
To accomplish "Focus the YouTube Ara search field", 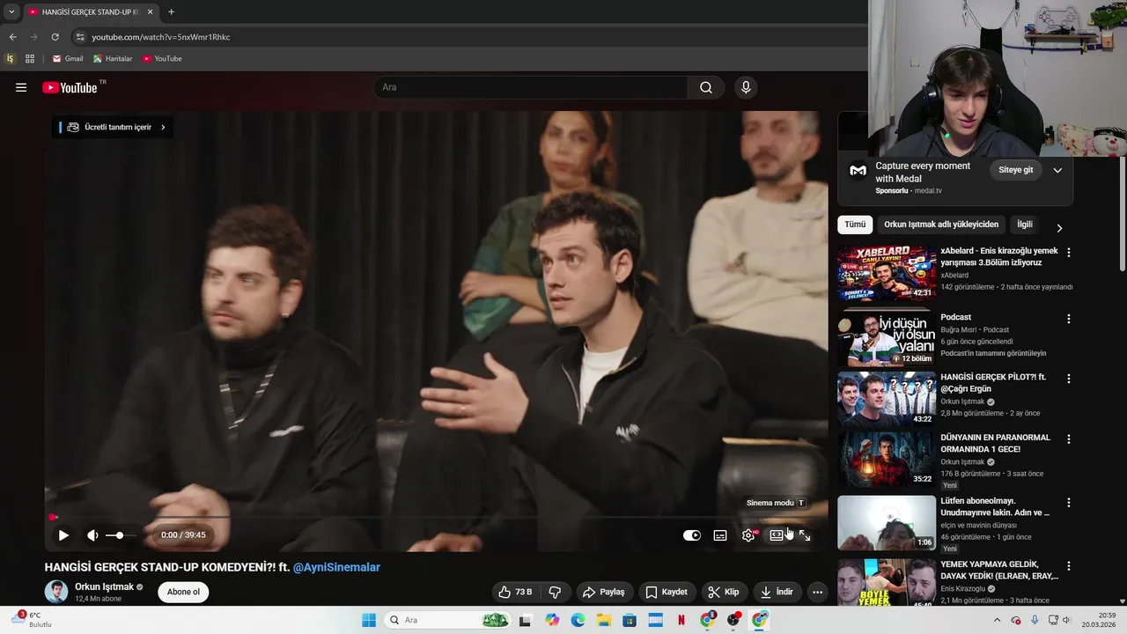I will pyautogui.click(x=531, y=87).
